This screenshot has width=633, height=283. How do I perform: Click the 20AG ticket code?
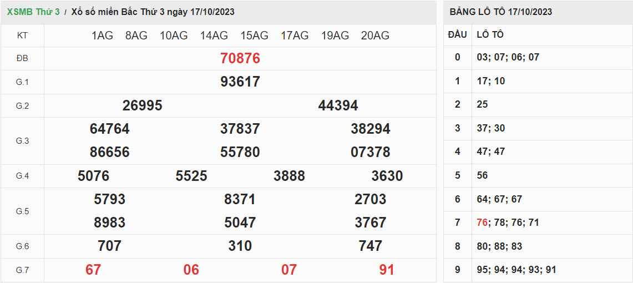[375, 36]
